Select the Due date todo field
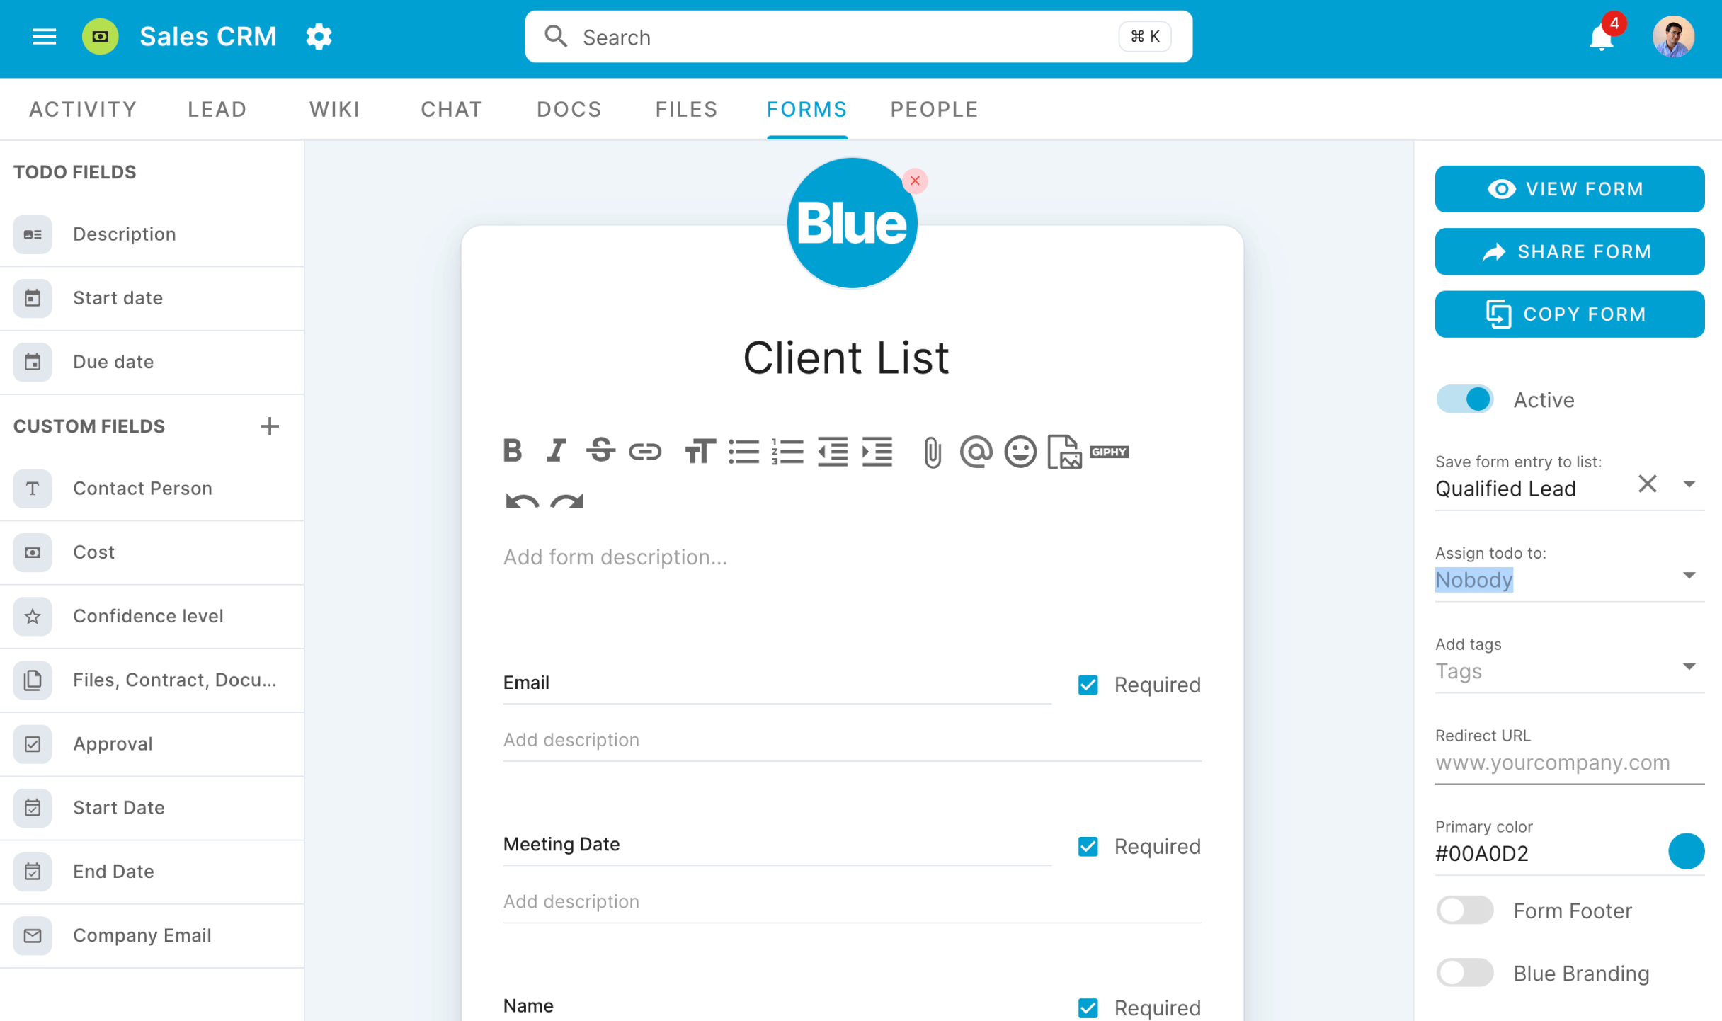 pos(152,362)
